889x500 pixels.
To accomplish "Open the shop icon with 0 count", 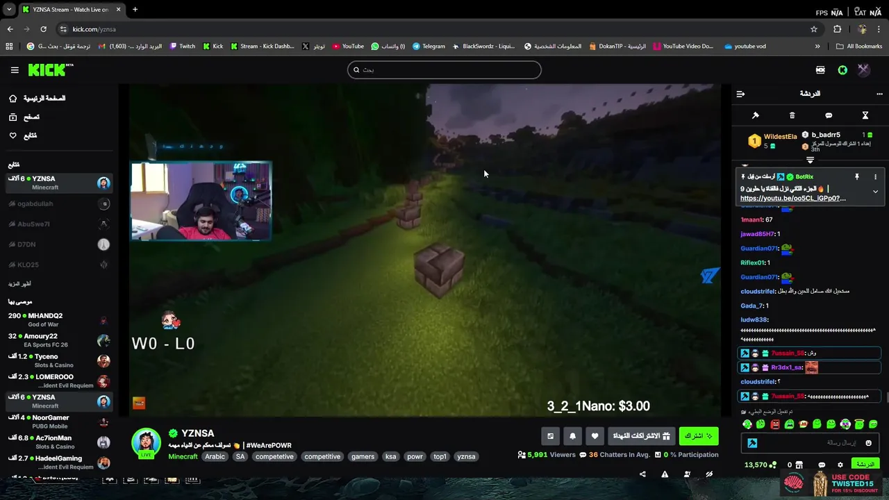I will [x=796, y=465].
